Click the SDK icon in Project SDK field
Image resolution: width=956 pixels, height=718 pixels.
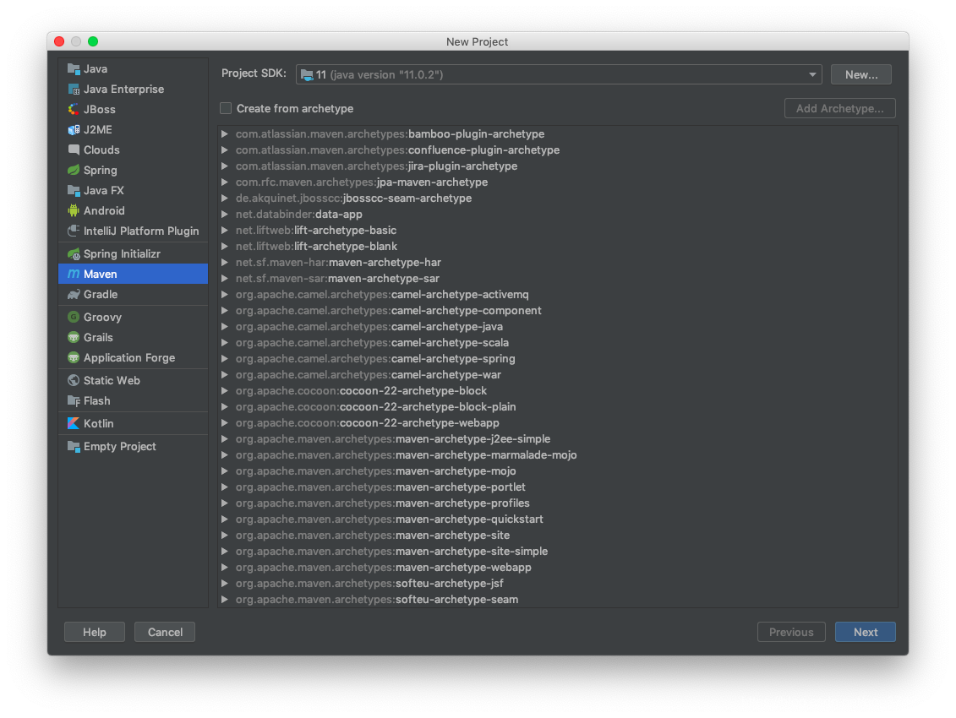[x=308, y=75]
